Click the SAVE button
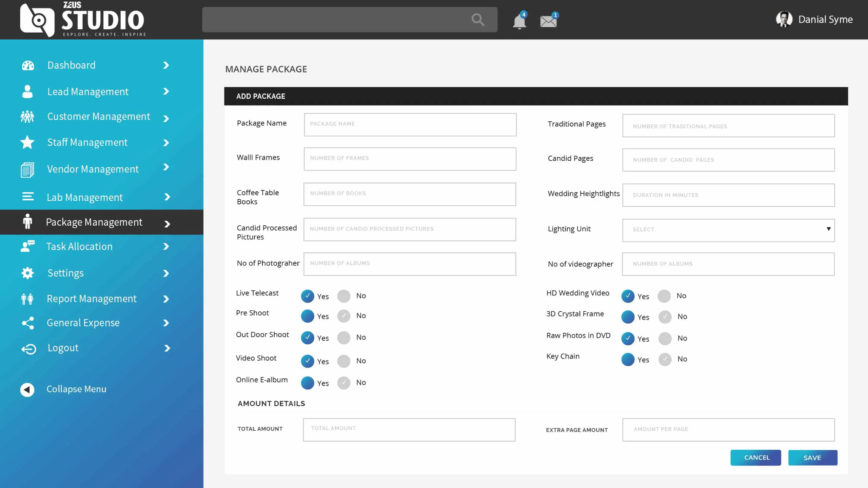The width and height of the screenshot is (868, 488). tap(813, 457)
